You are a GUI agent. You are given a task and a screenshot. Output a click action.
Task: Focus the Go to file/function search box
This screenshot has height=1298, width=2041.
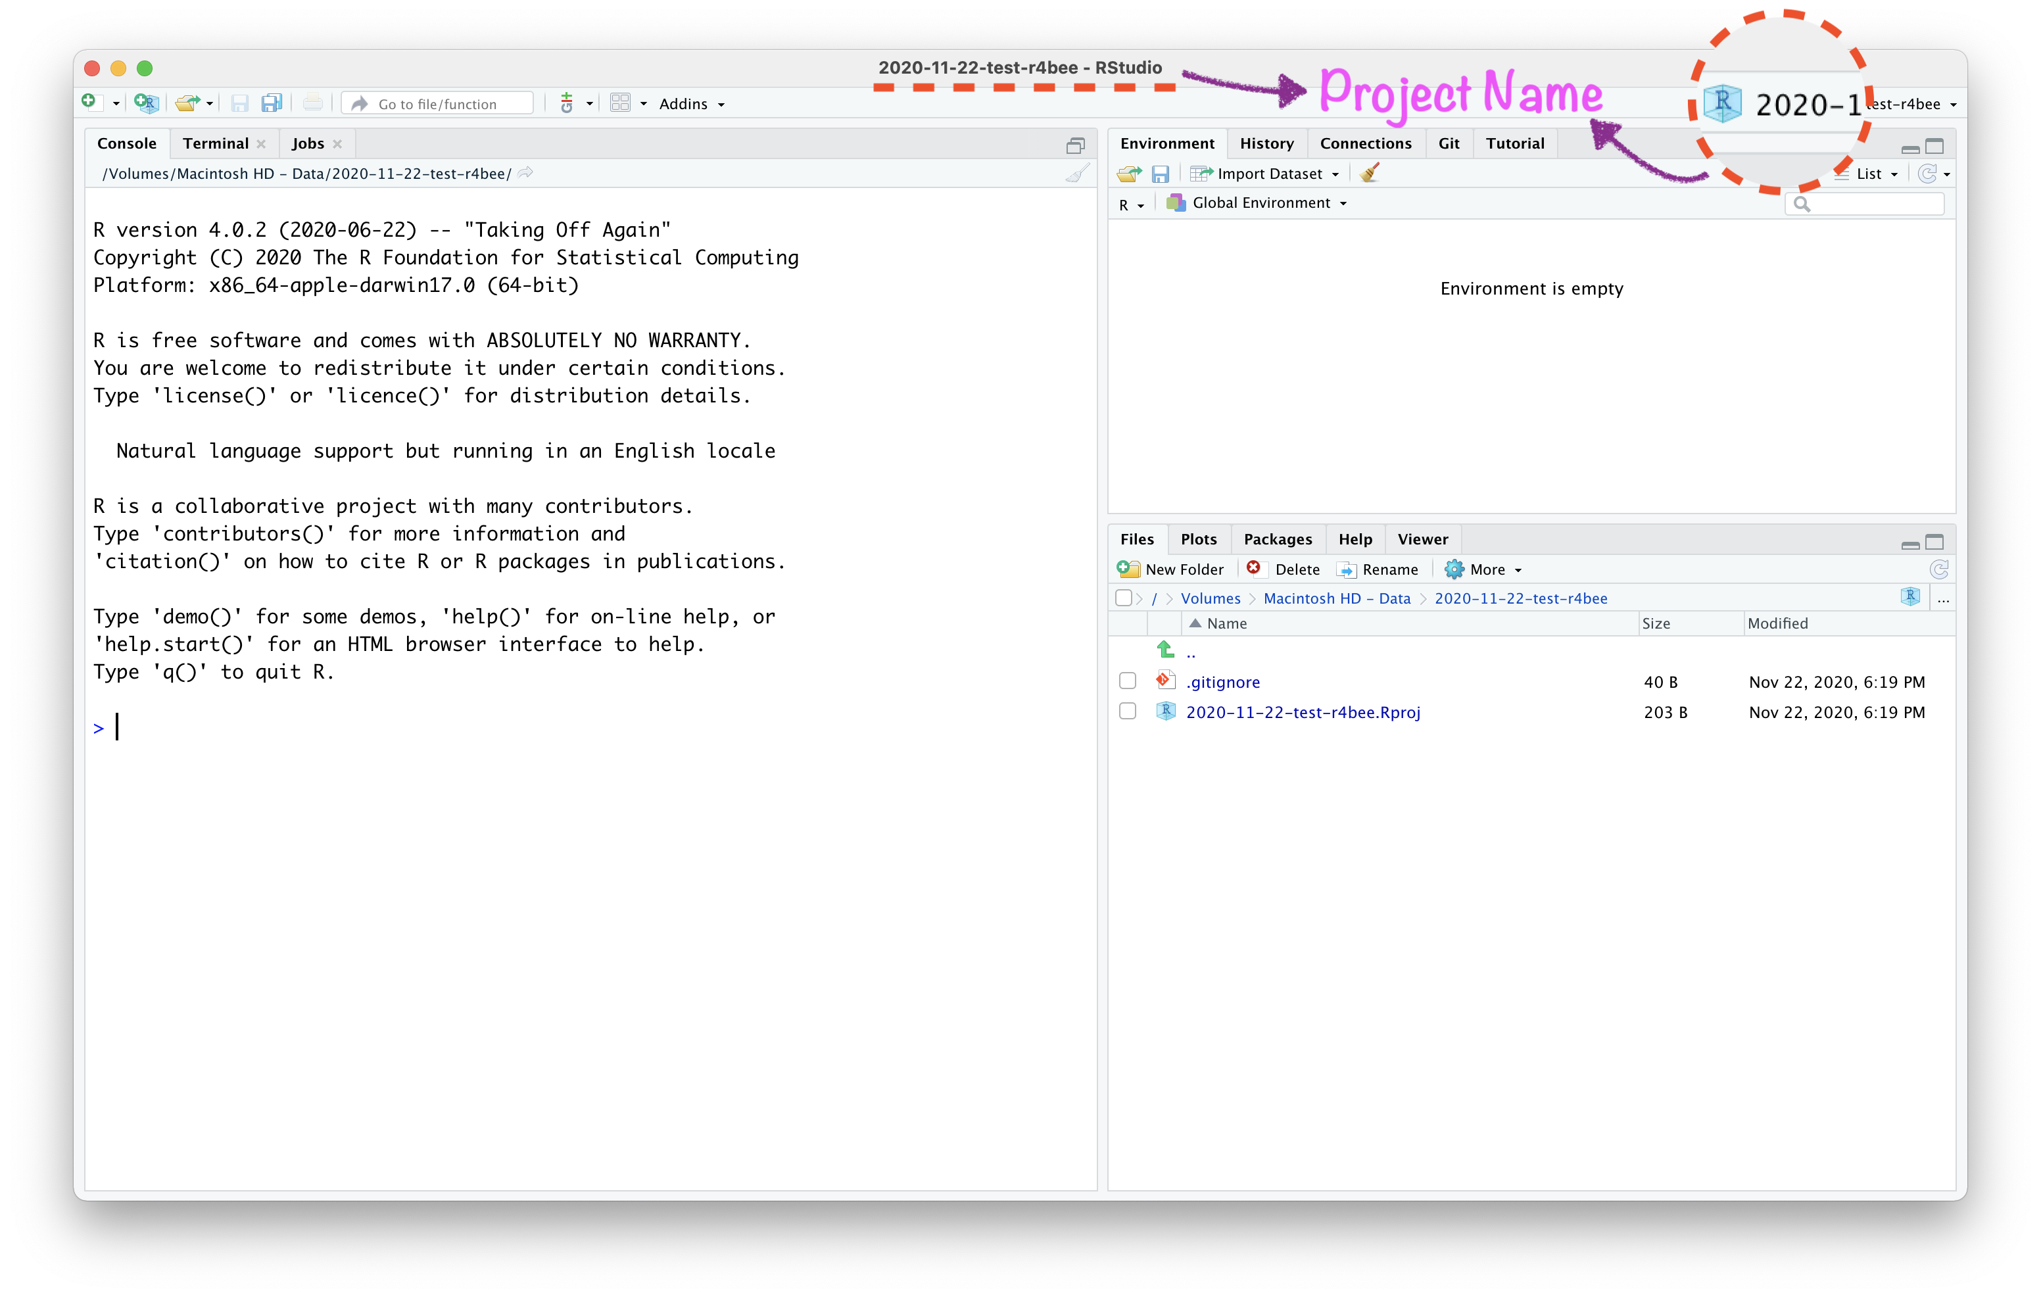(x=438, y=103)
